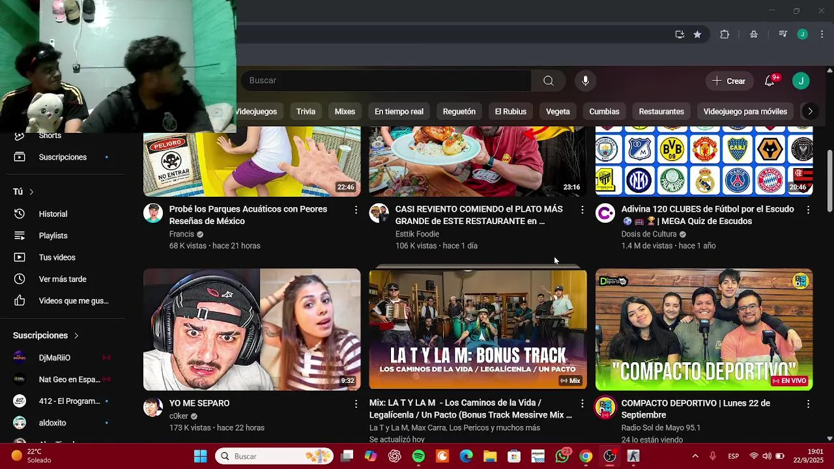
Task: Open the Chrome three-dot menu
Action: pos(822,35)
